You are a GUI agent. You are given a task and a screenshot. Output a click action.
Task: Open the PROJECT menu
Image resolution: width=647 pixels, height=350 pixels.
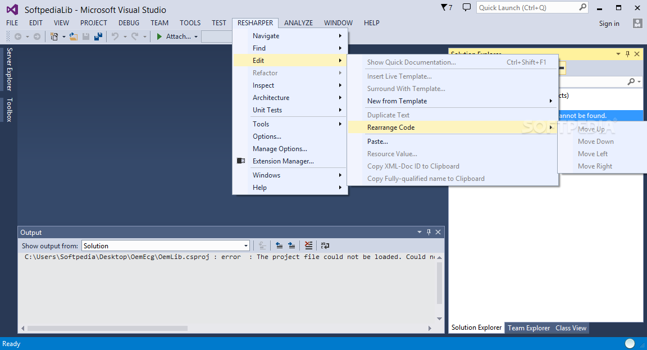point(94,23)
